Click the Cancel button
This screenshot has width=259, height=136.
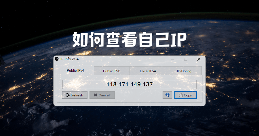pyautogui.click(x=102, y=95)
